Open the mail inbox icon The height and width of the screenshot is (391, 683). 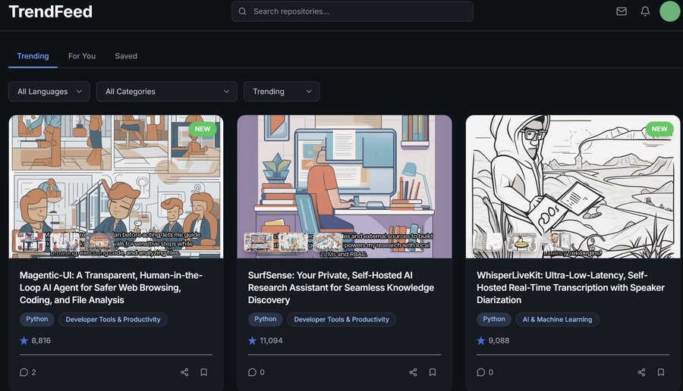[x=622, y=11]
